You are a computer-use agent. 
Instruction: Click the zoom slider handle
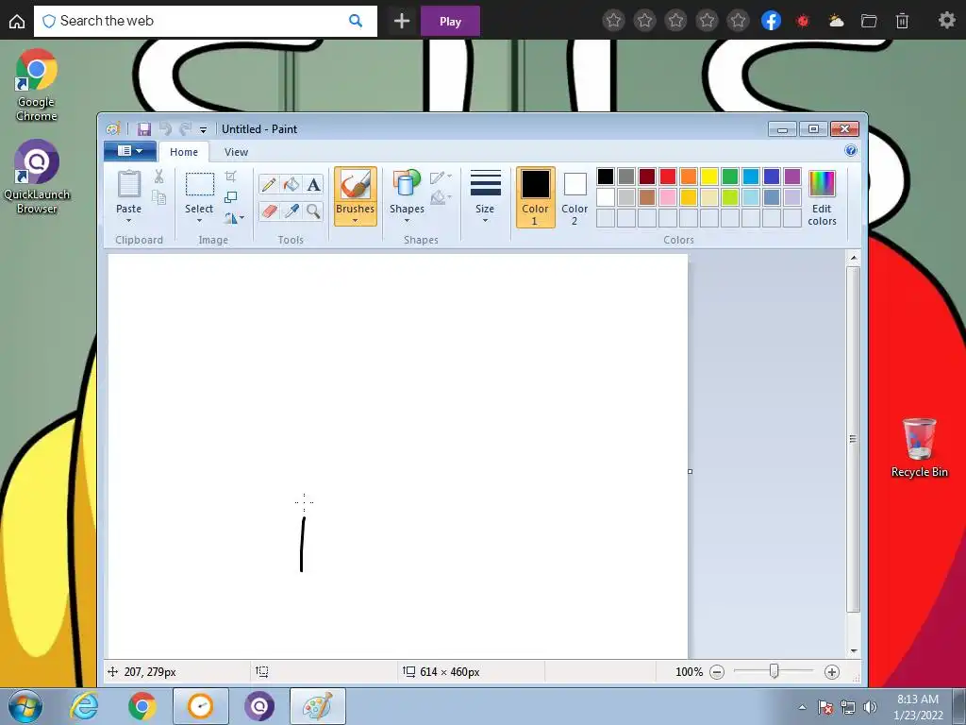774,671
